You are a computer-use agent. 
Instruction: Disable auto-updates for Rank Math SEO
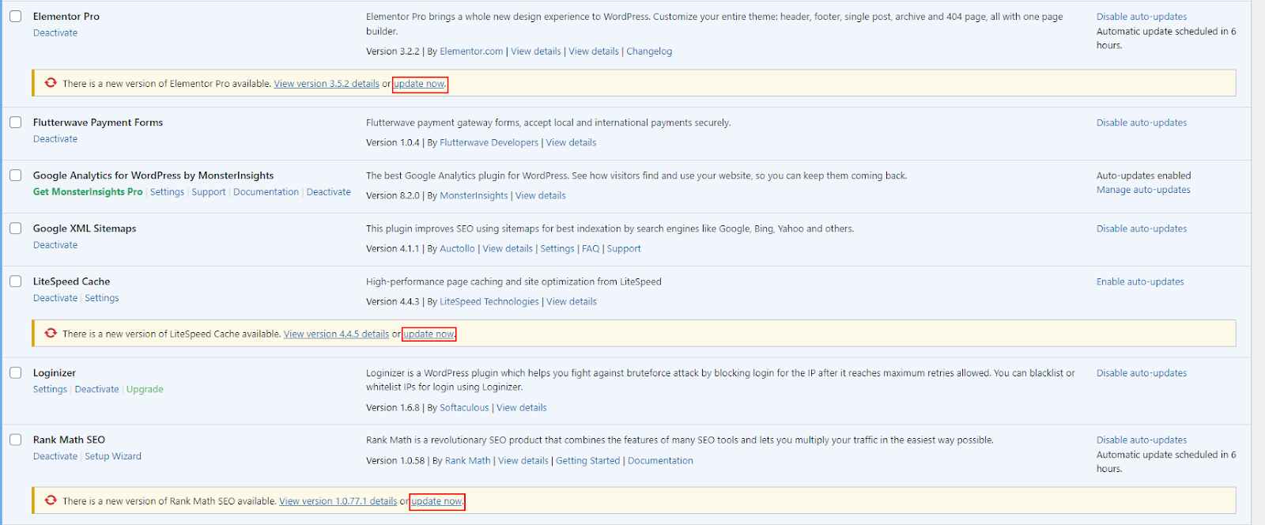pyautogui.click(x=1142, y=440)
